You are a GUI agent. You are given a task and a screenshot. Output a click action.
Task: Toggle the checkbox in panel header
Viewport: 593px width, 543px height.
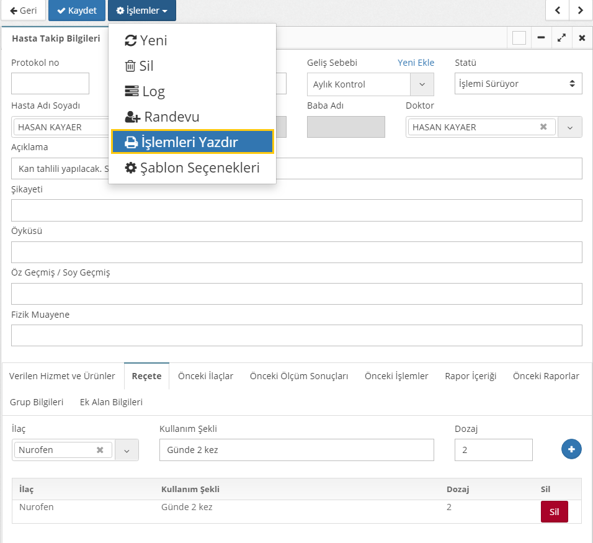(519, 38)
